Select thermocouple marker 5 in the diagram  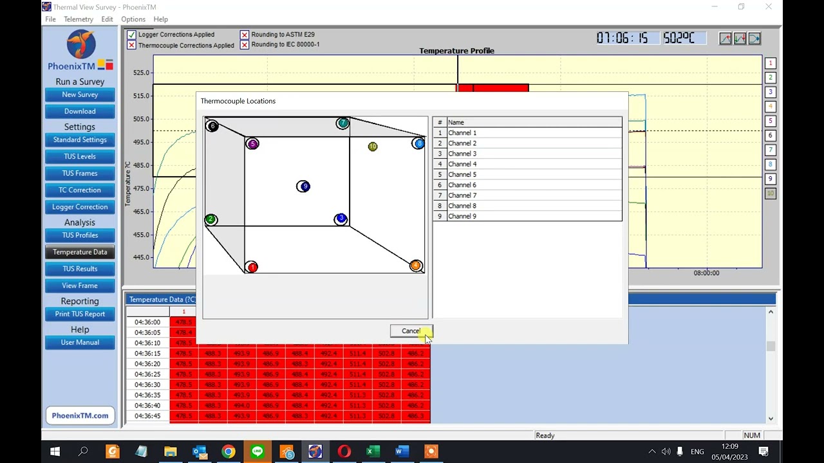pyautogui.click(x=252, y=144)
